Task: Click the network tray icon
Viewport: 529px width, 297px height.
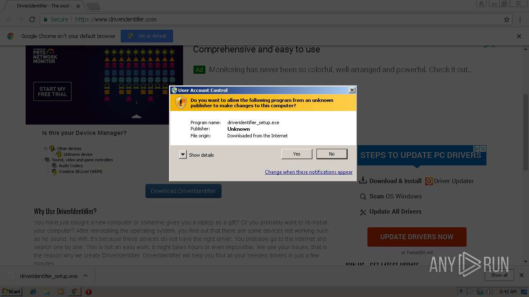Action: tap(480, 291)
